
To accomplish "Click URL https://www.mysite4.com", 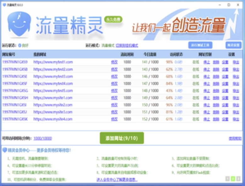I will tap(53, 119).
